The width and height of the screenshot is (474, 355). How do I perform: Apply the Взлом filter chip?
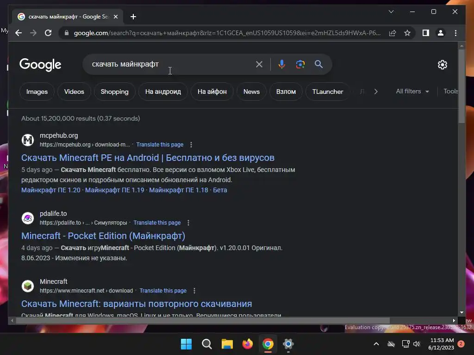[x=286, y=92]
